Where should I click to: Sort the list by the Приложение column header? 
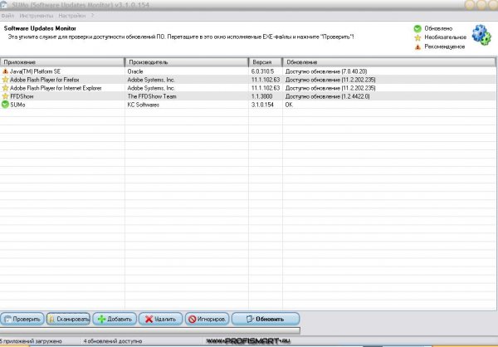click(x=62, y=62)
